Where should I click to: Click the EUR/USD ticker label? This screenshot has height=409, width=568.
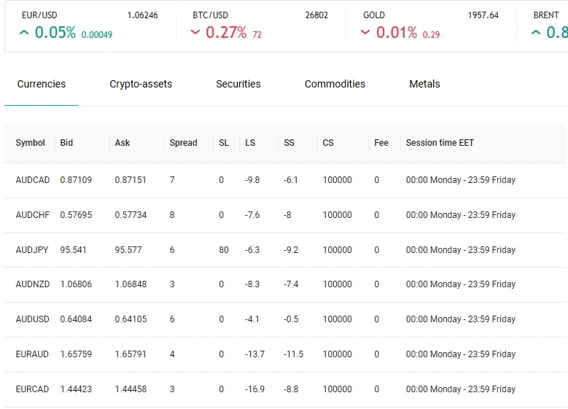pos(39,15)
